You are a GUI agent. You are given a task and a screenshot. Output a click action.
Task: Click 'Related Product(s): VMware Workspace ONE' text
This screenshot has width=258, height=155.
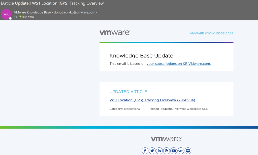click(178, 109)
